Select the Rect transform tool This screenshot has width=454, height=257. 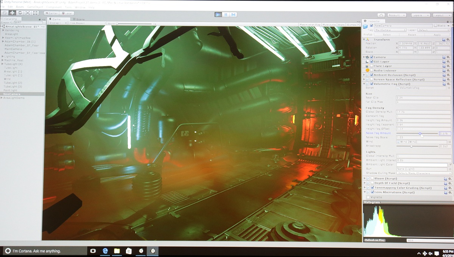tap(36, 13)
